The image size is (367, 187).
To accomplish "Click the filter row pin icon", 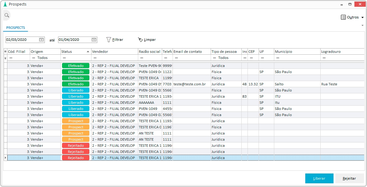I will [x=6, y=58].
